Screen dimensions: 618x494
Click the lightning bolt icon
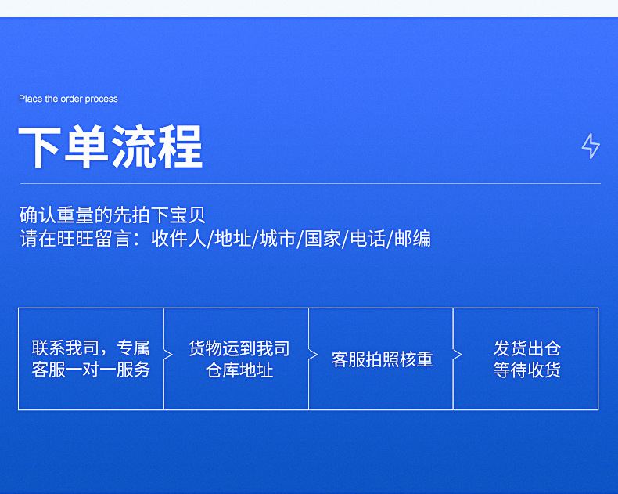591,146
